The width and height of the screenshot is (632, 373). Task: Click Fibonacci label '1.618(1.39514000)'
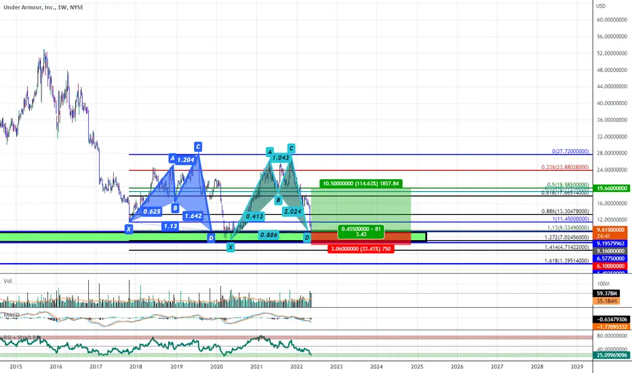click(x=567, y=261)
